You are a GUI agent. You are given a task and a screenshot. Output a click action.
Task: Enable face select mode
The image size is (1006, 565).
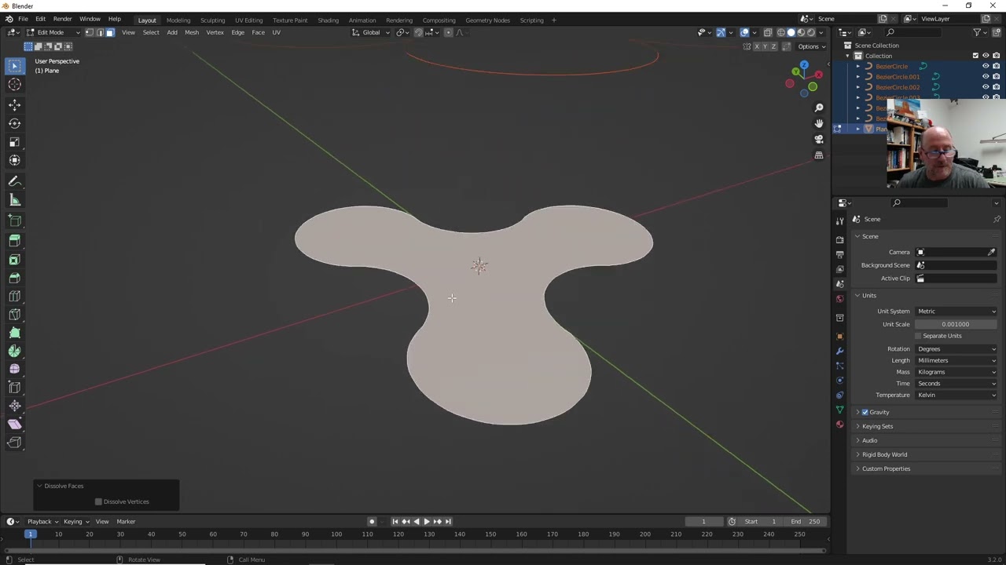click(110, 32)
